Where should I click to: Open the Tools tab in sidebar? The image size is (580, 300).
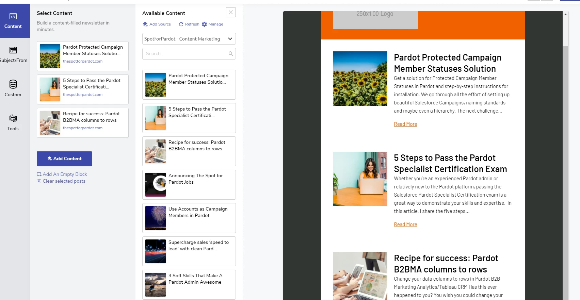[x=14, y=123]
